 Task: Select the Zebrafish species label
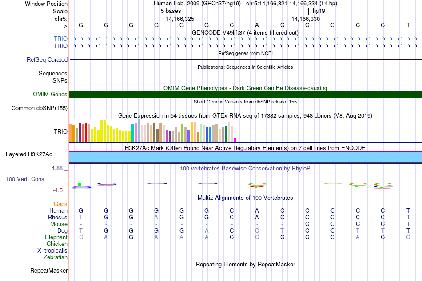[x=56, y=257]
